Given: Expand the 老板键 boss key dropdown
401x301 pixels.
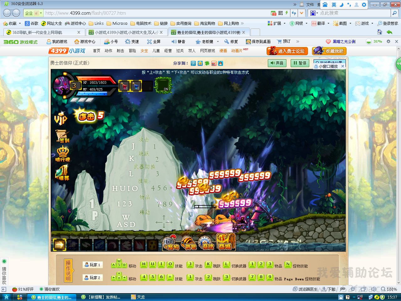Looking at the screenshot, I should tap(218, 41).
